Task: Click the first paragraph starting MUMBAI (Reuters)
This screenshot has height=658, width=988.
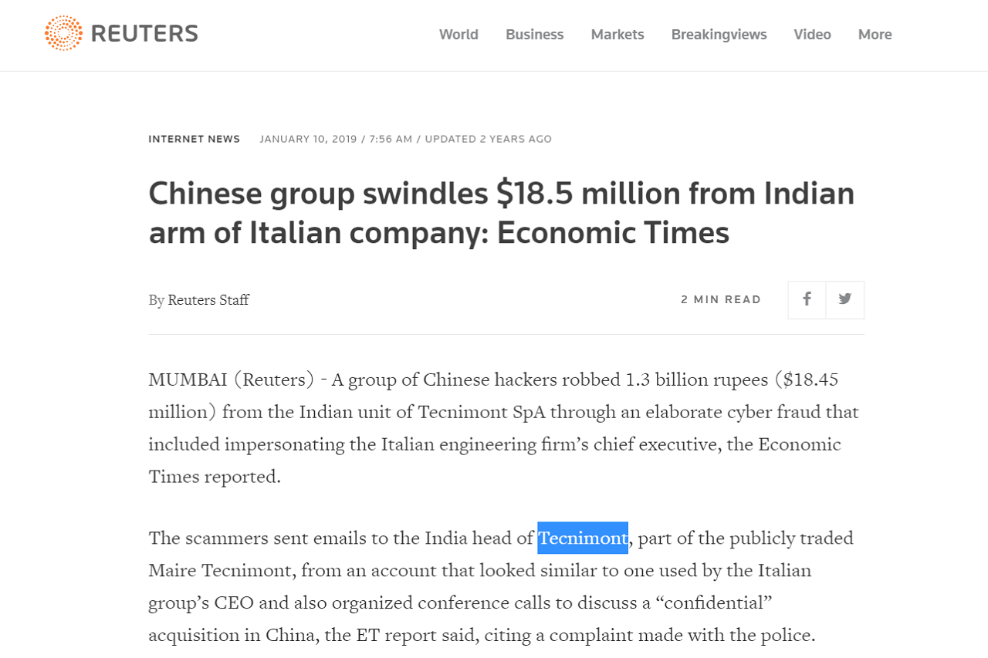Action: 503,427
